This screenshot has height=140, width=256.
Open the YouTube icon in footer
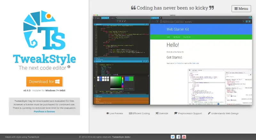tap(184, 137)
